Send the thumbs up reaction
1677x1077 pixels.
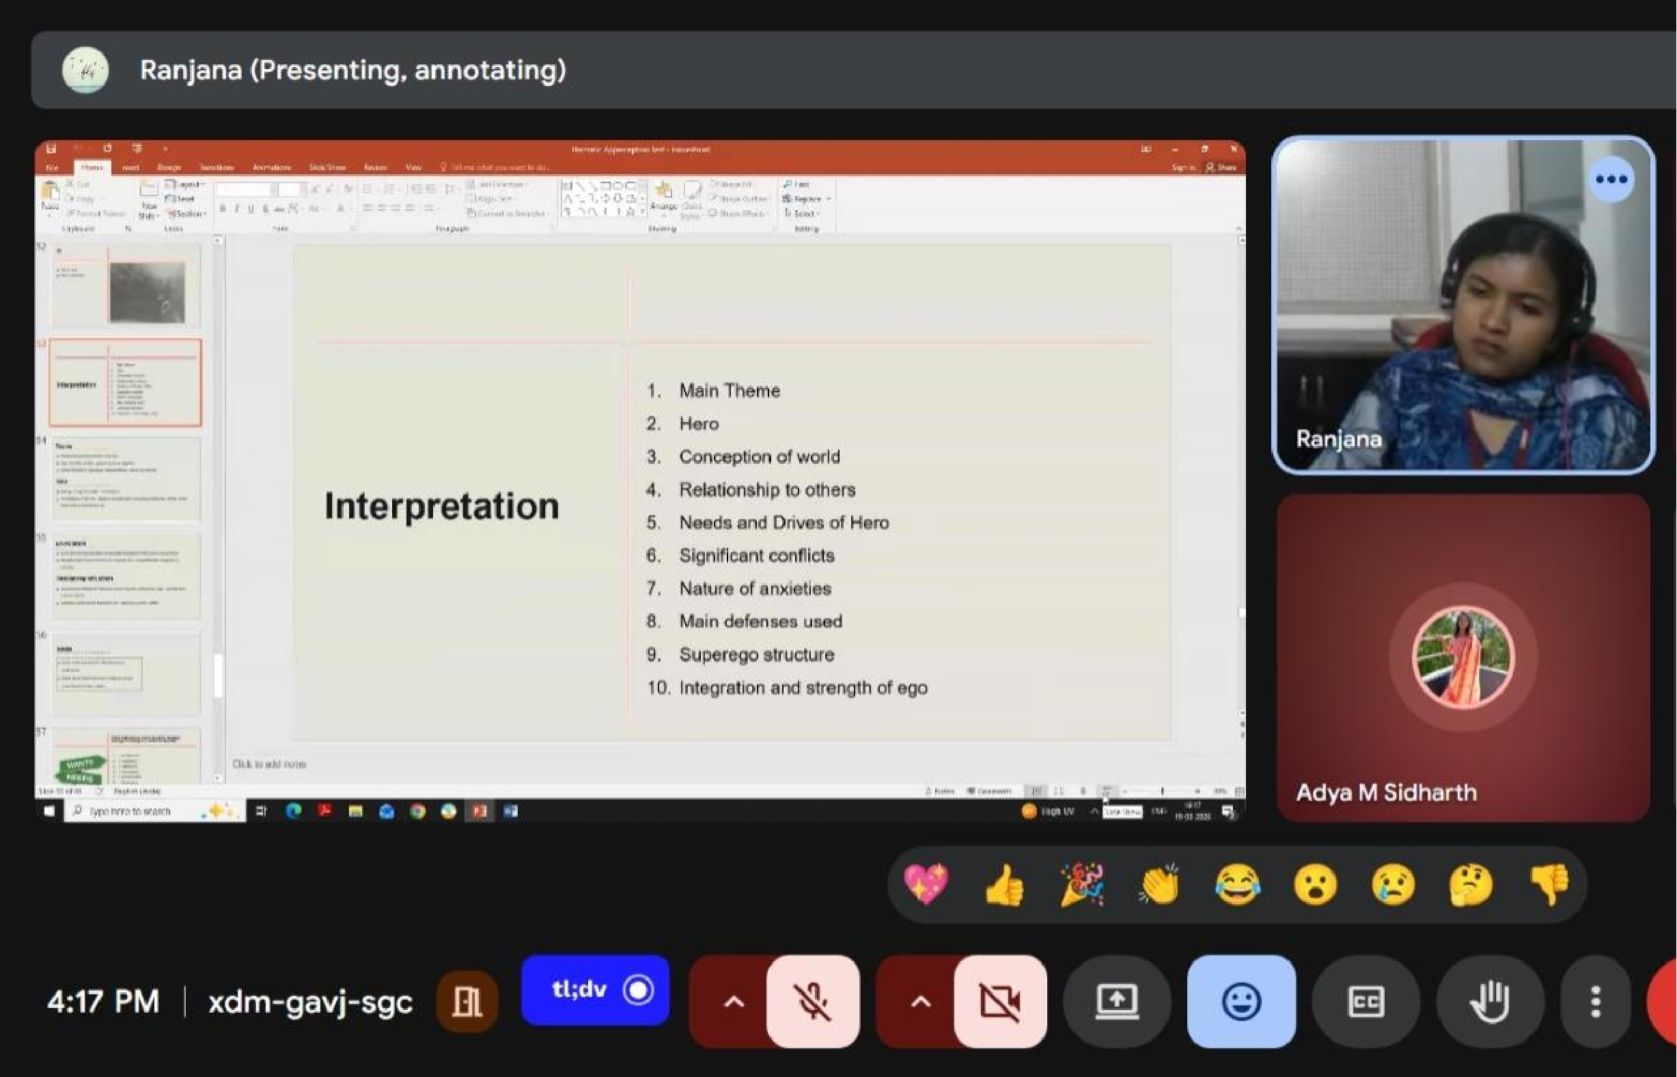(x=1003, y=884)
